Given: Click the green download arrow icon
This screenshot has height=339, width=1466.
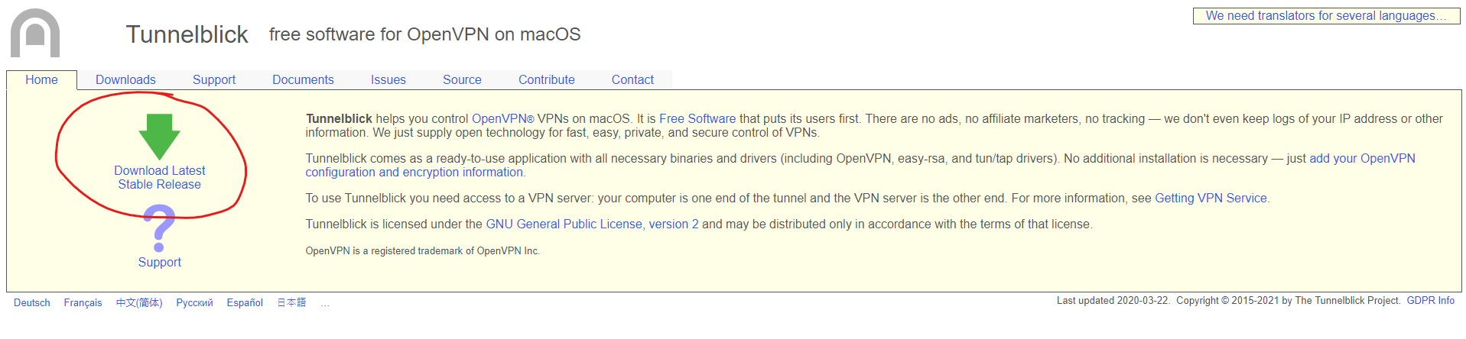Looking at the screenshot, I should tap(159, 137).
